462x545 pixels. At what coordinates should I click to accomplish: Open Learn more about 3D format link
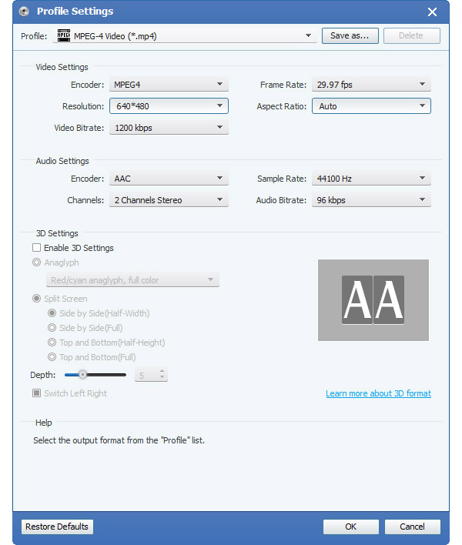tap(378, 393)
